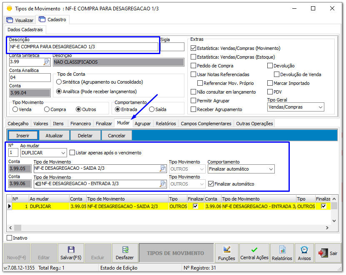Enable the Pedido de Compra checkbox

pyautogui.click(x=194, y=65)
